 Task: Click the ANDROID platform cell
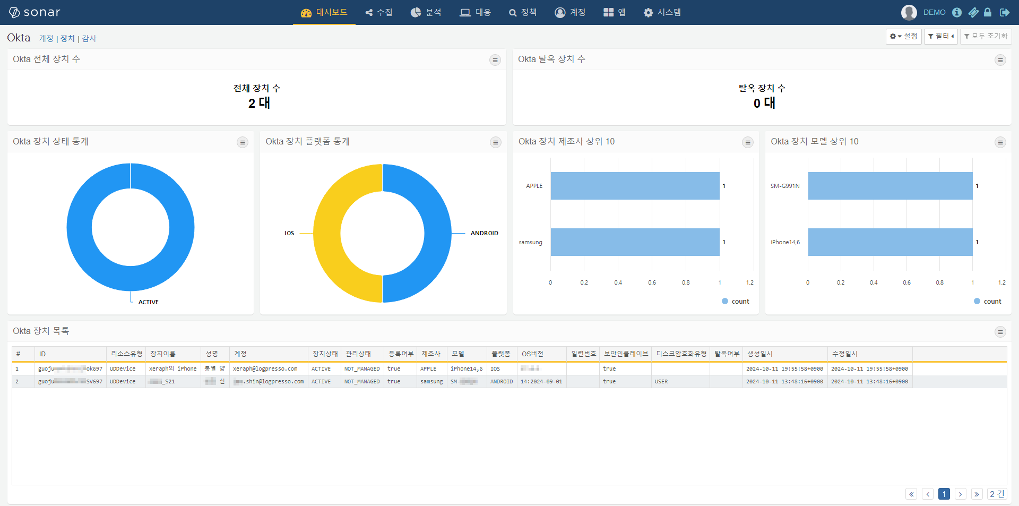(x=502, y=381)
